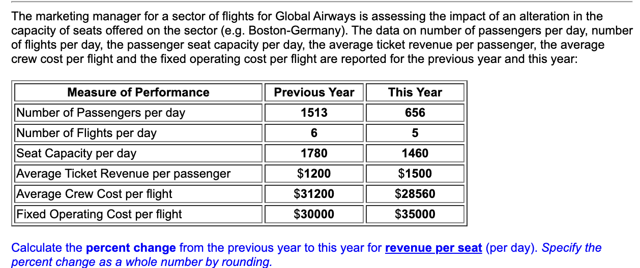Click the "Measure of Performance" column header
The width and height of the screenshot is (640, 268).
pos(138,92)
